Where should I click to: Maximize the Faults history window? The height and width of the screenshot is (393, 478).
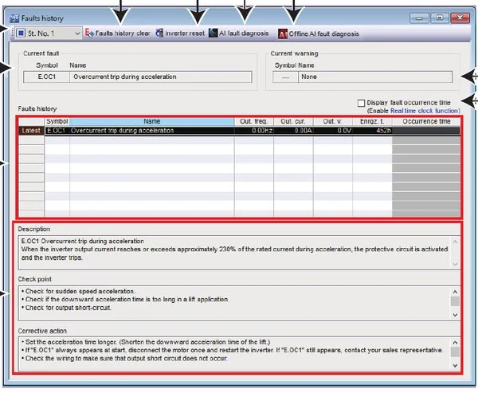pos(439,18)
